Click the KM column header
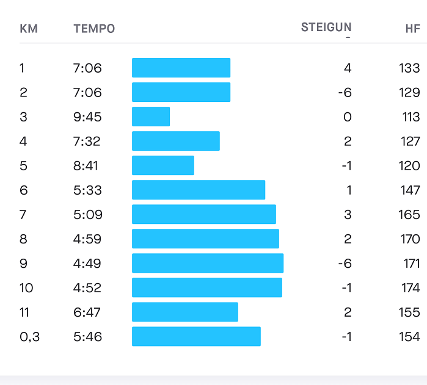The width and height of the screenshot is (427, 385). [29, 29]
